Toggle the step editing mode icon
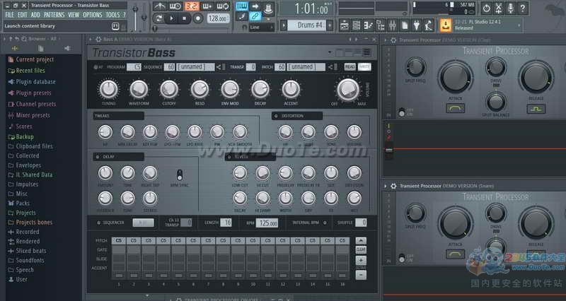The width and height of the screenshot is (566, 301). point(242,16)
